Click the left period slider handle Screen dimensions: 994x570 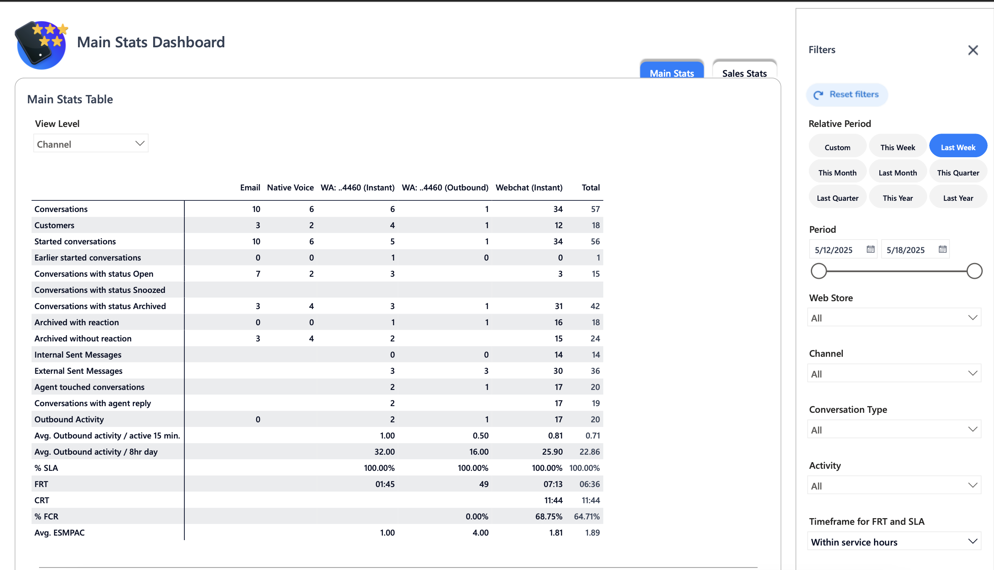[x=818, y=271]
